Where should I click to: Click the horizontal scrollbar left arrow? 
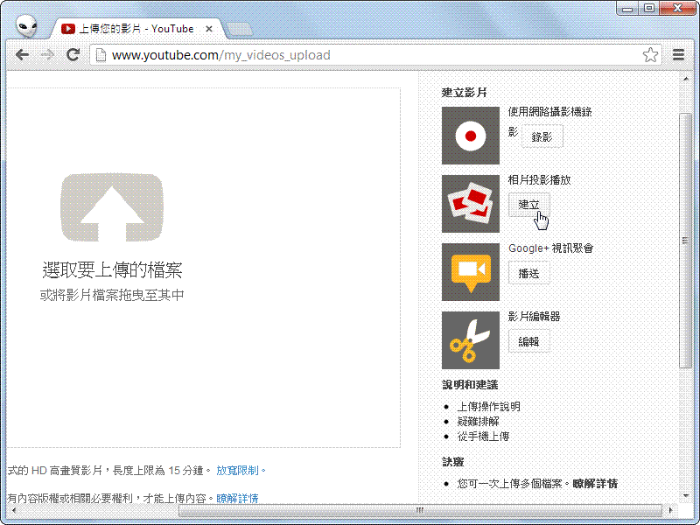[x=14, y=510]
